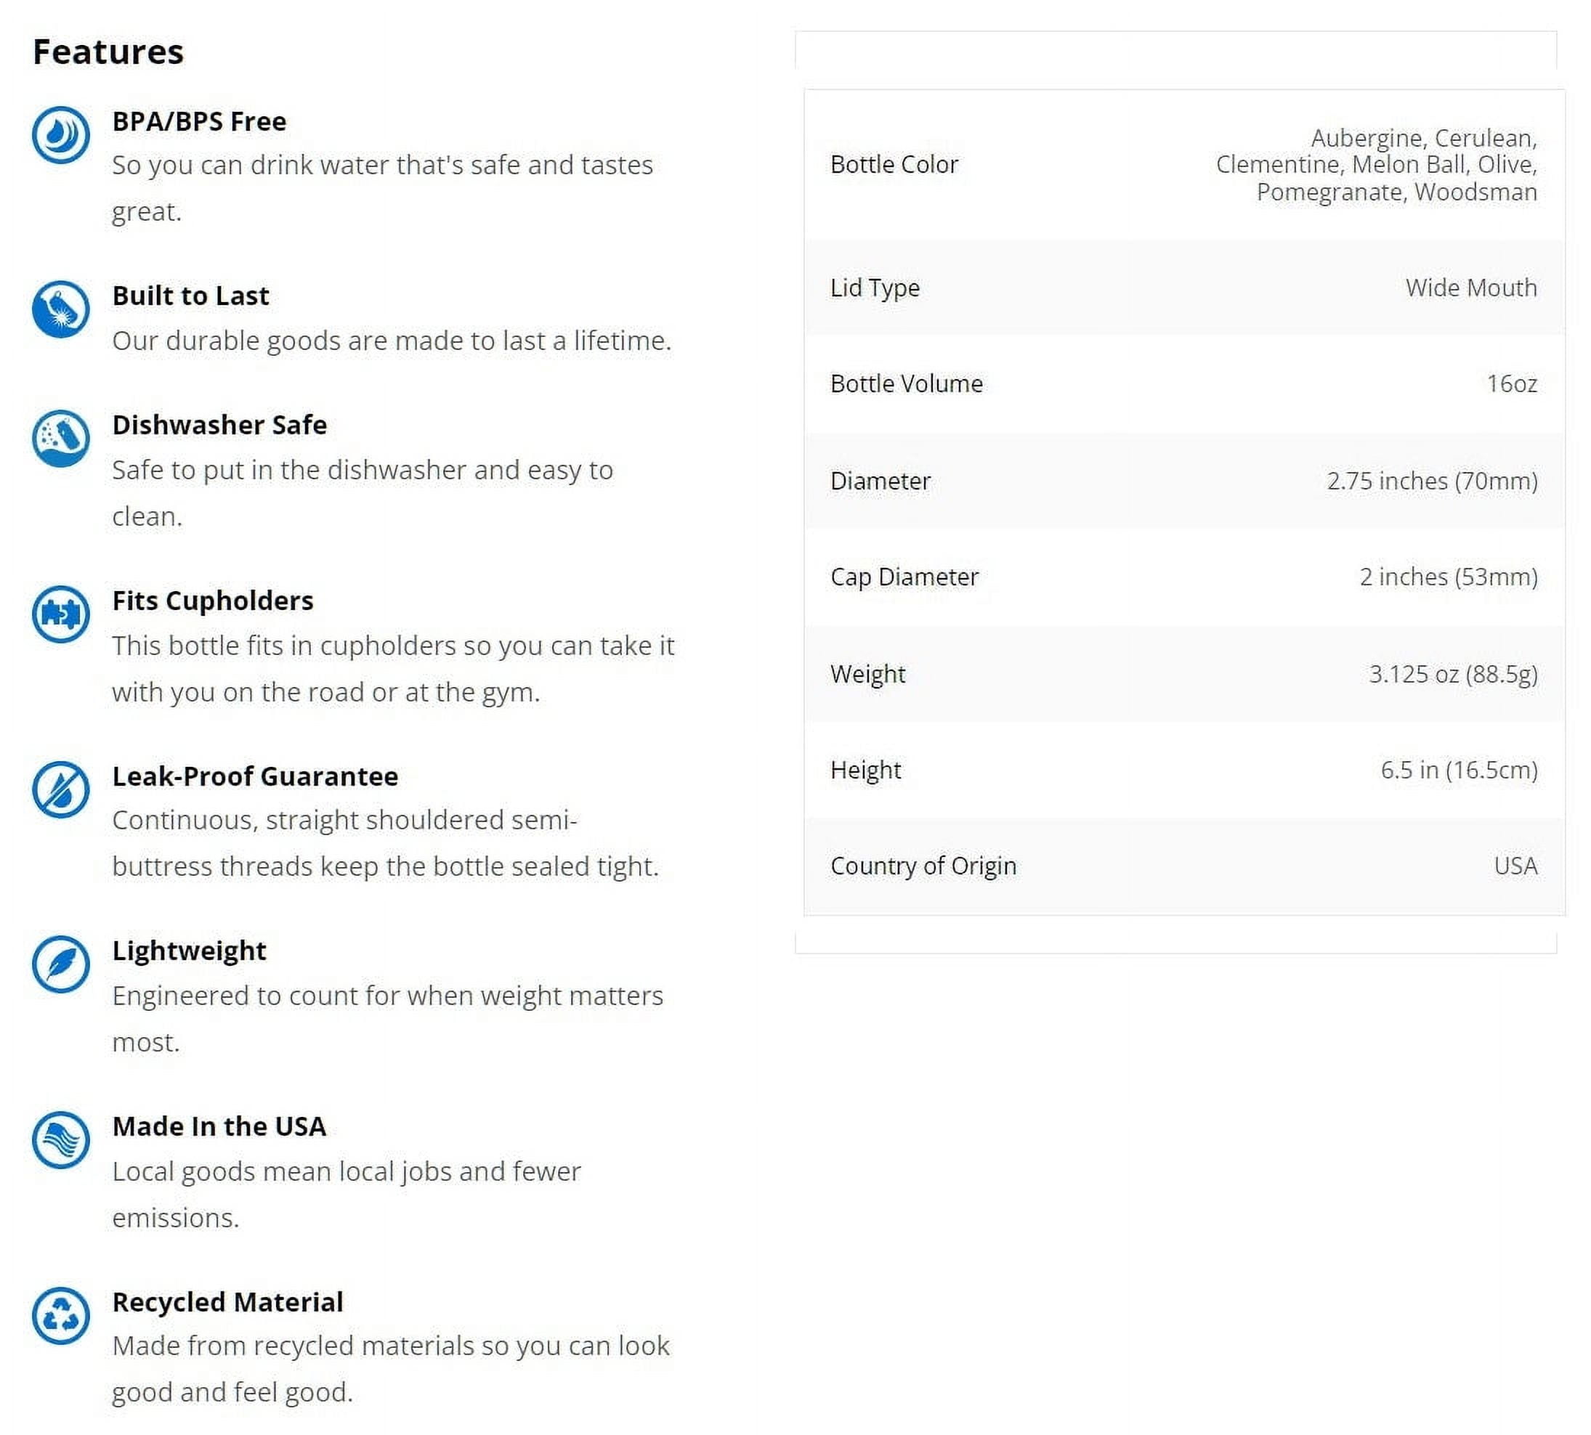Click the Fits Cupholders puzzle icon
This screenshot has width=1591, height=1435.
(61, 614)
